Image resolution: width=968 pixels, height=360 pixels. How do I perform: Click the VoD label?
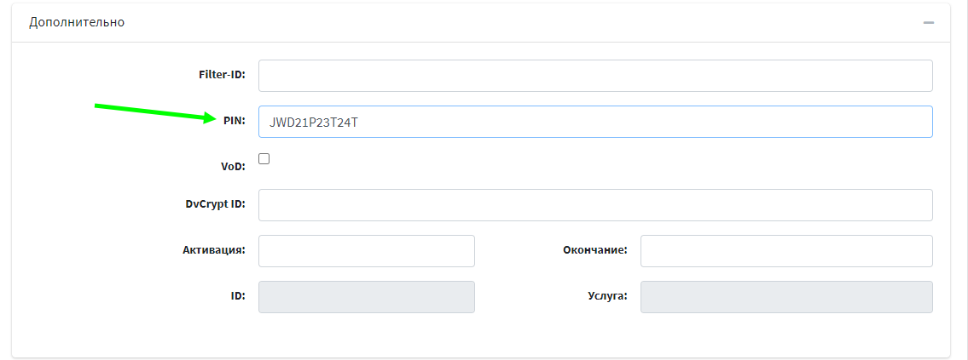click(x=233, y=166)
